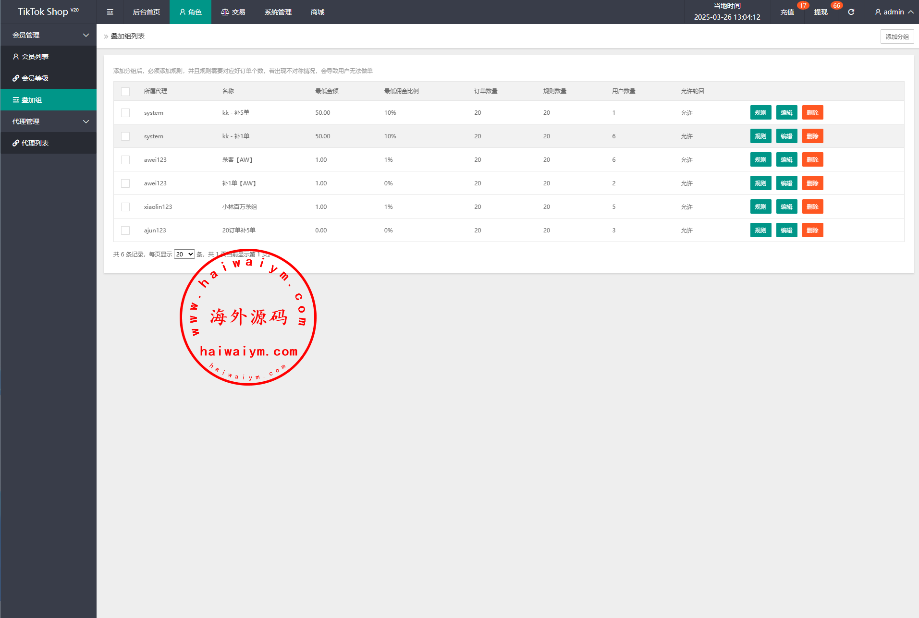
Task: Toggle the select-all checkbox in table header
Action: pos(125,91)
